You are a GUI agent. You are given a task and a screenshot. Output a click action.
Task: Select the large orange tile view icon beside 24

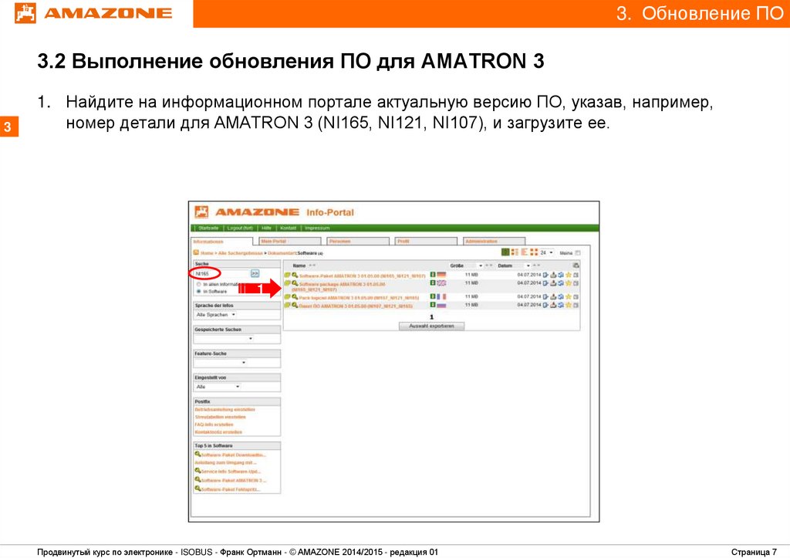point(534,252)
